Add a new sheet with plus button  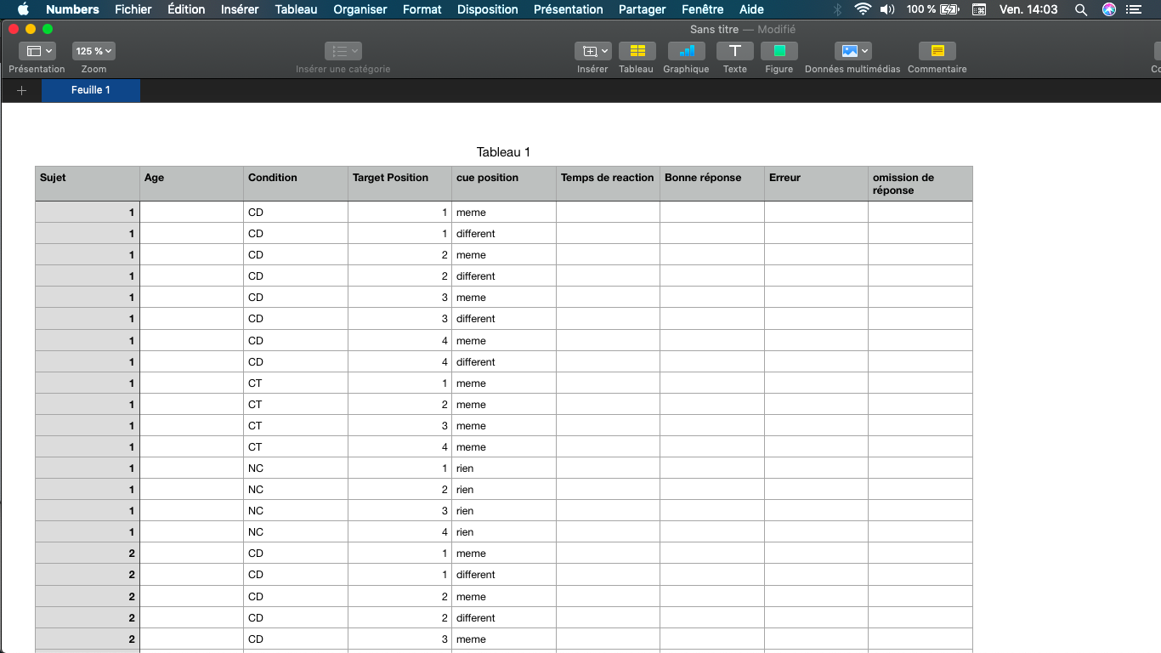tap(22, 90)
